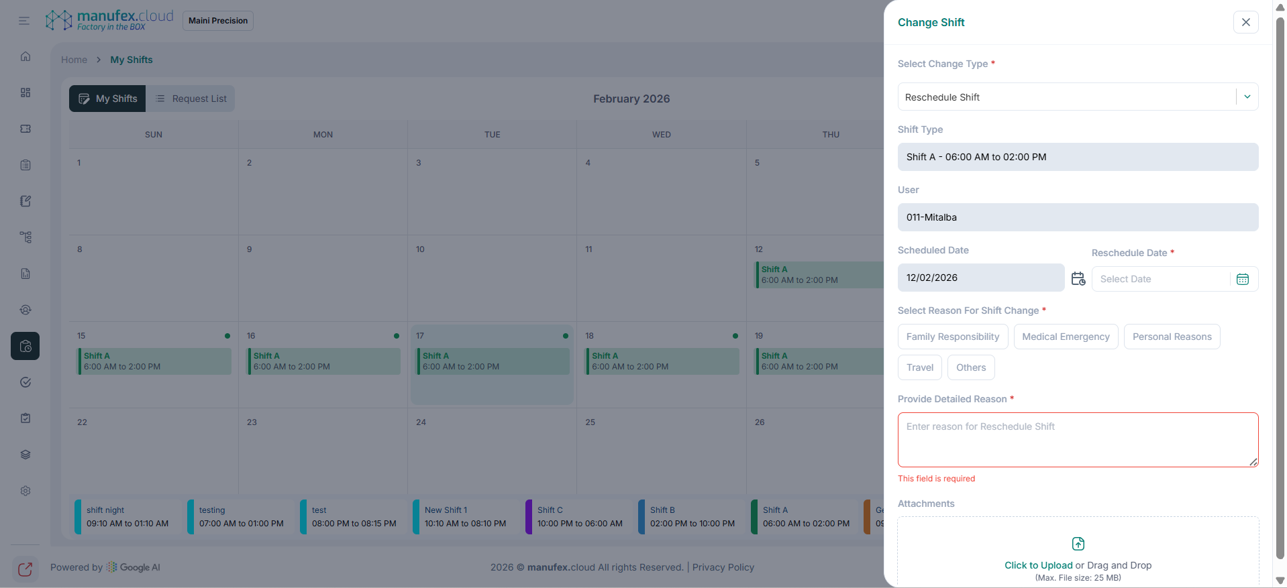Viewport: 1287px width, 588px height.
Task: Open the circled checkmark sidebar icon
Action: [25, 382]
